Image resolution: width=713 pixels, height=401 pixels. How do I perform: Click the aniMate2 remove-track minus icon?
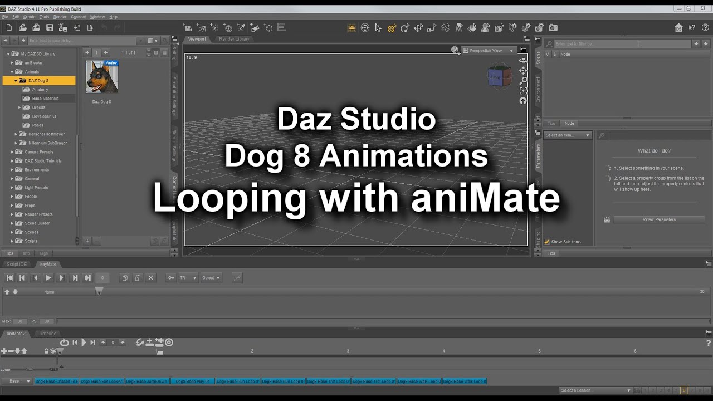coord(11,351)
